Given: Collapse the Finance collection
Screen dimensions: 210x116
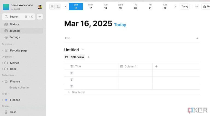Looking at the screenshot, I should tap(3, 81).
